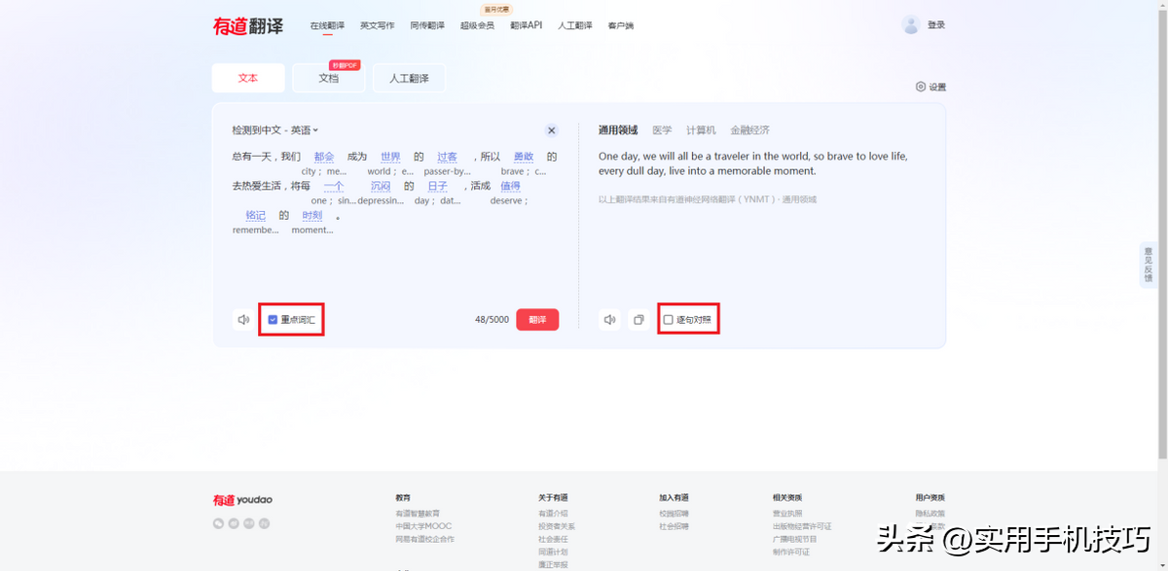Play pronunciation of the English translation
The height and width of the screenshot is (571, 1168).
609,318
